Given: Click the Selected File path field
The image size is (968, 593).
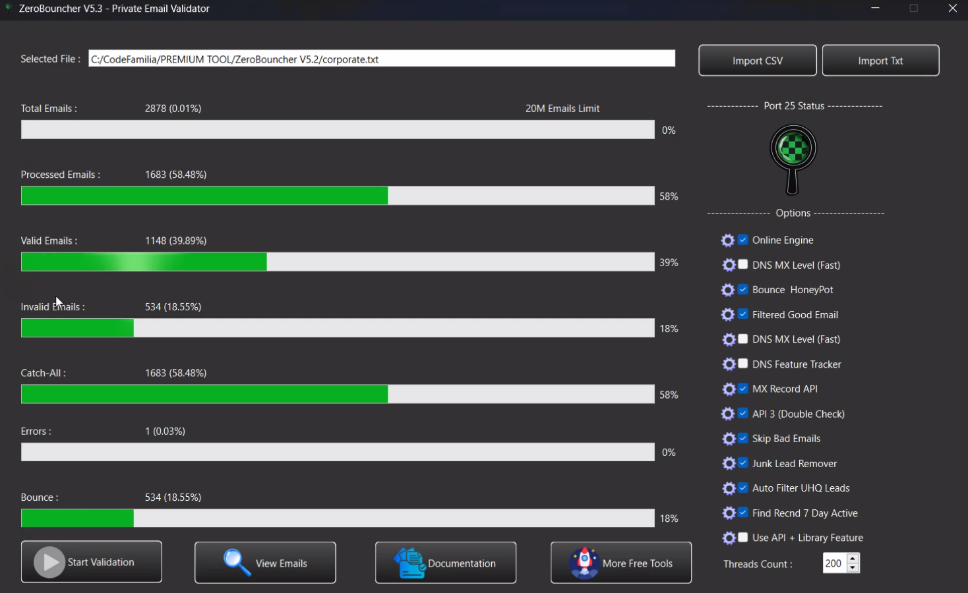Looking at the screenshot, I should point(382,59).
